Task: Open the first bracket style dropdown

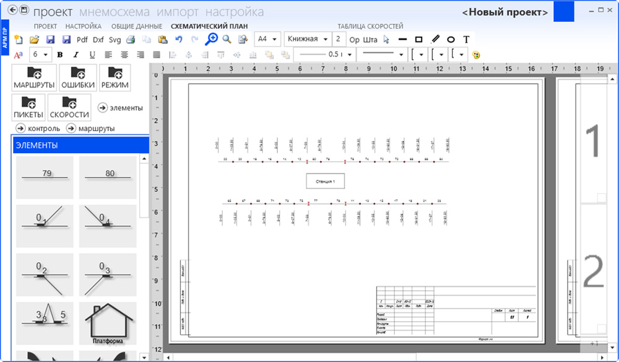Action: tap(417, 55)
